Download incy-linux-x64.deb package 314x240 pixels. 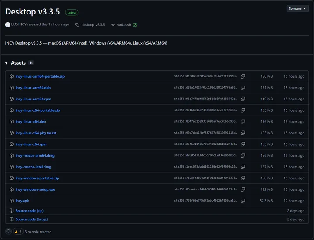click(x=31, y=122)
